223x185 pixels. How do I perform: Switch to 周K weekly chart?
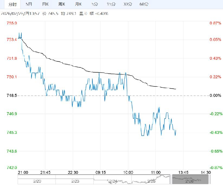[x=62, y=4]
